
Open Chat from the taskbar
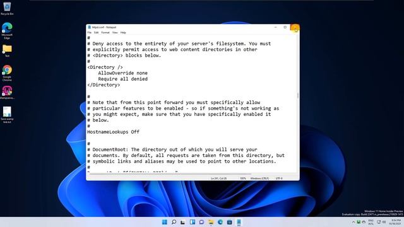tap(201, 222)
